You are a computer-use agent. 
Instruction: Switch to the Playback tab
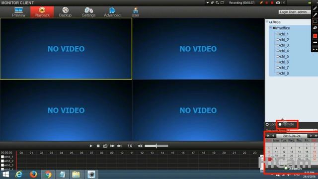tap(42, 12)
